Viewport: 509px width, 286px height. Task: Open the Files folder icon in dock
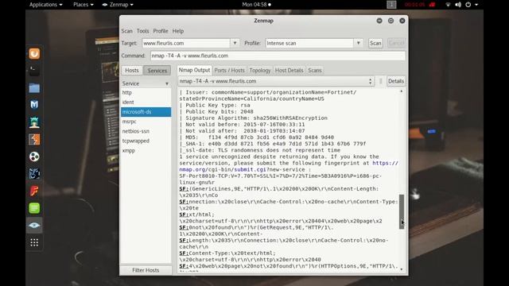point(34,87)
